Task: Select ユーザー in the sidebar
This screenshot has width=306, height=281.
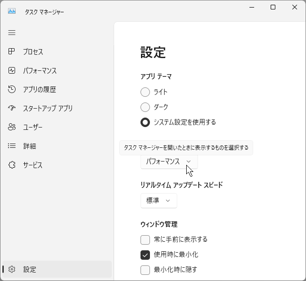Action: (x=57, y=127)
